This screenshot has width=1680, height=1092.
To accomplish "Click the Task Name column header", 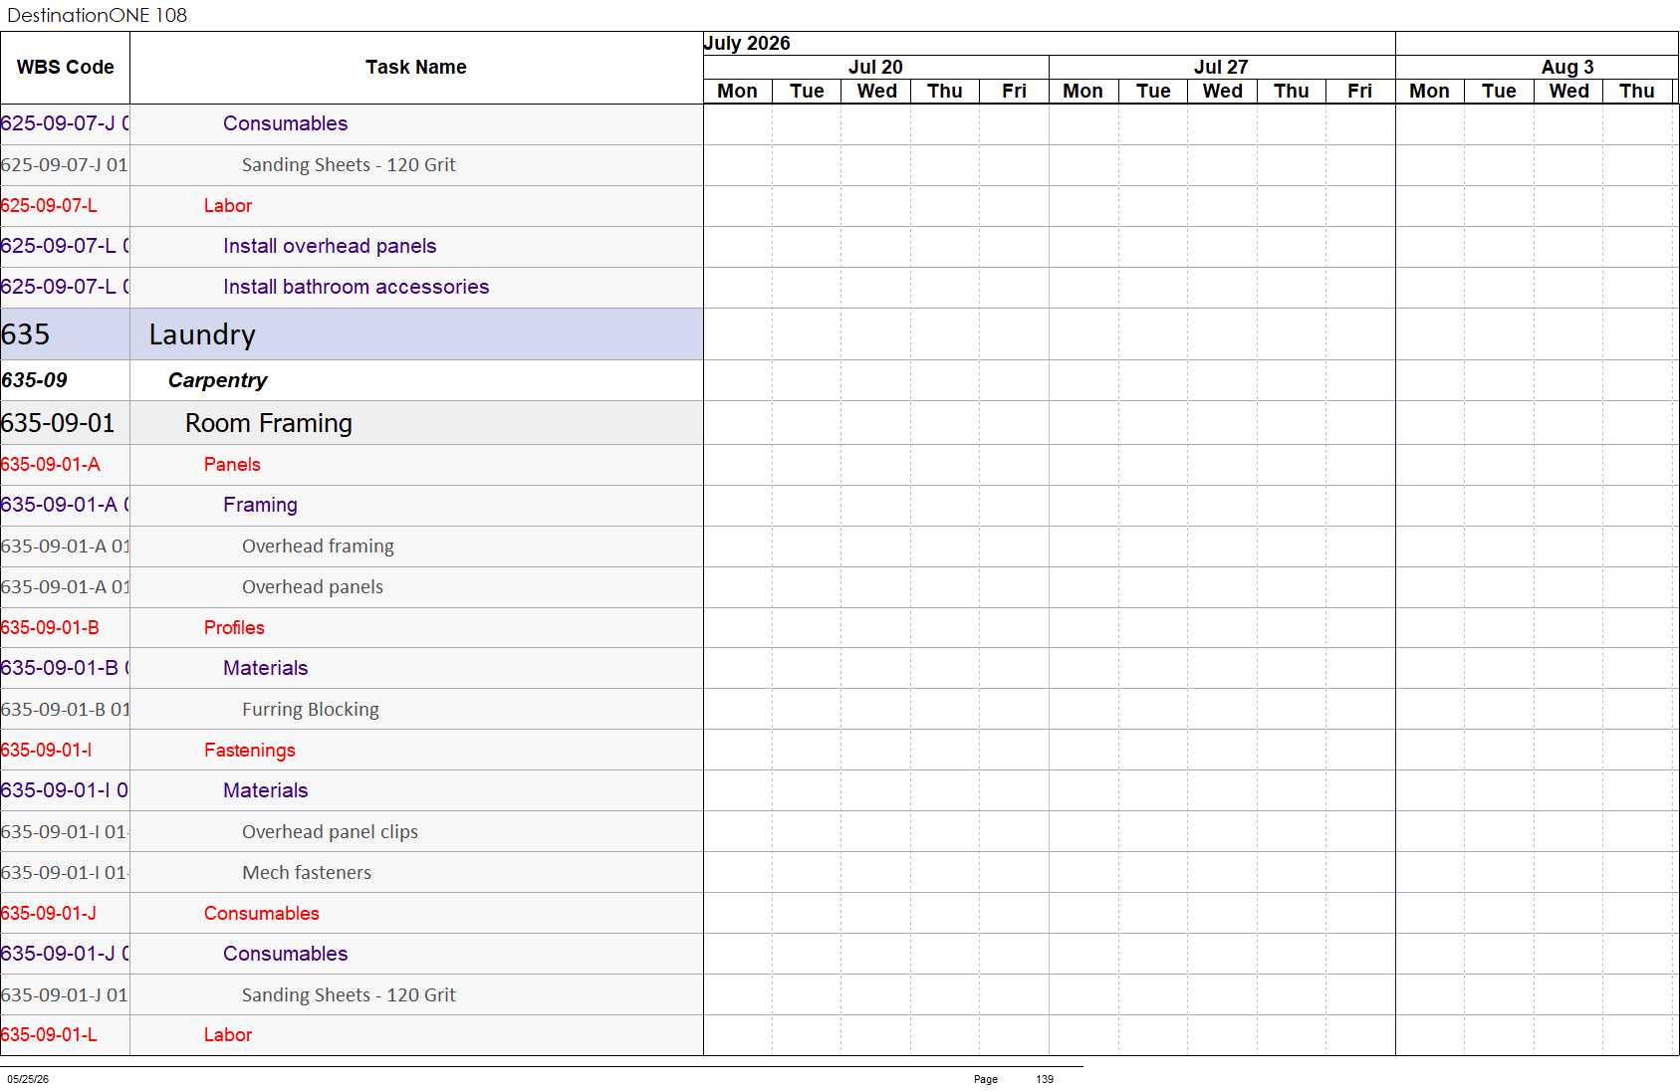I will pos(416,68).
